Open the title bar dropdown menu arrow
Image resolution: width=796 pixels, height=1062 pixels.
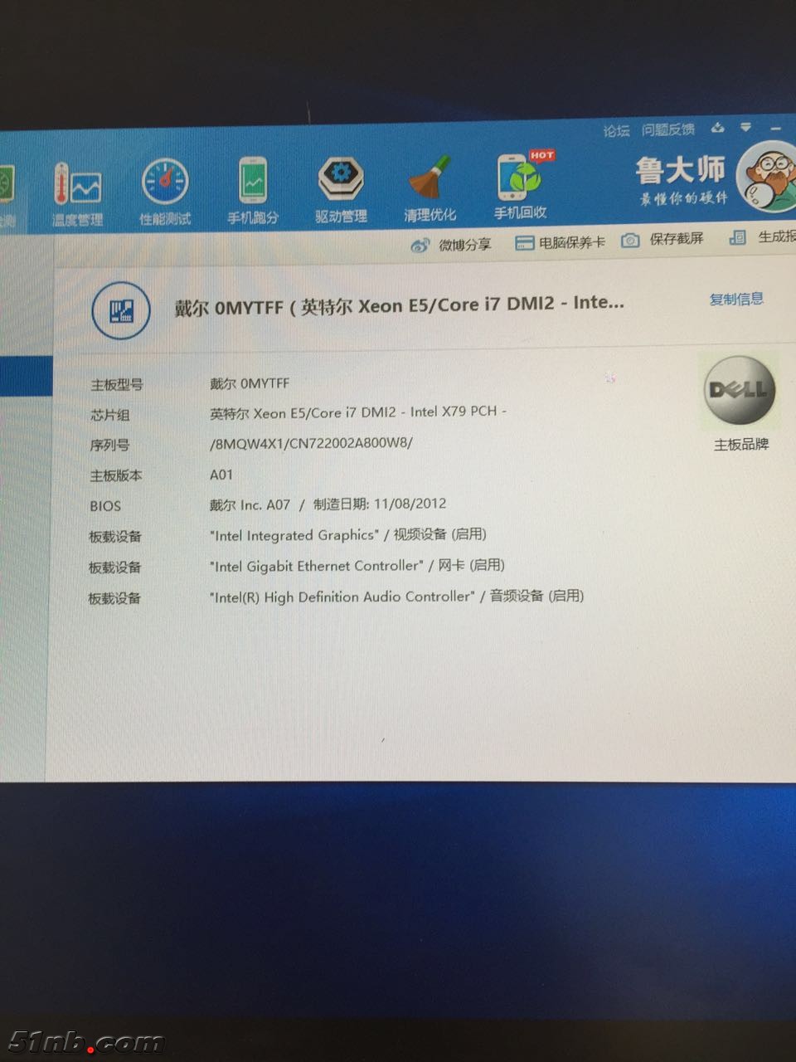pos(746,128)
